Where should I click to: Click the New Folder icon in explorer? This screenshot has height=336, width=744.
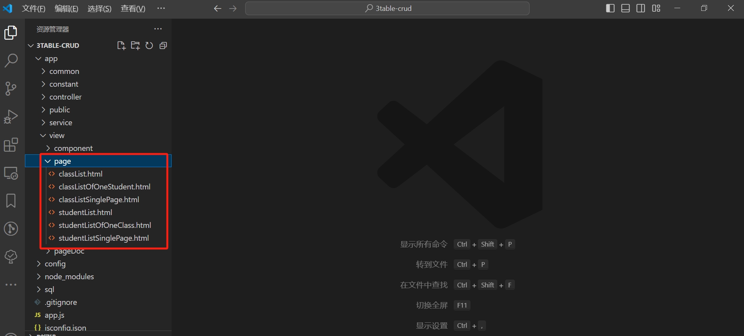tap(135, 45)
